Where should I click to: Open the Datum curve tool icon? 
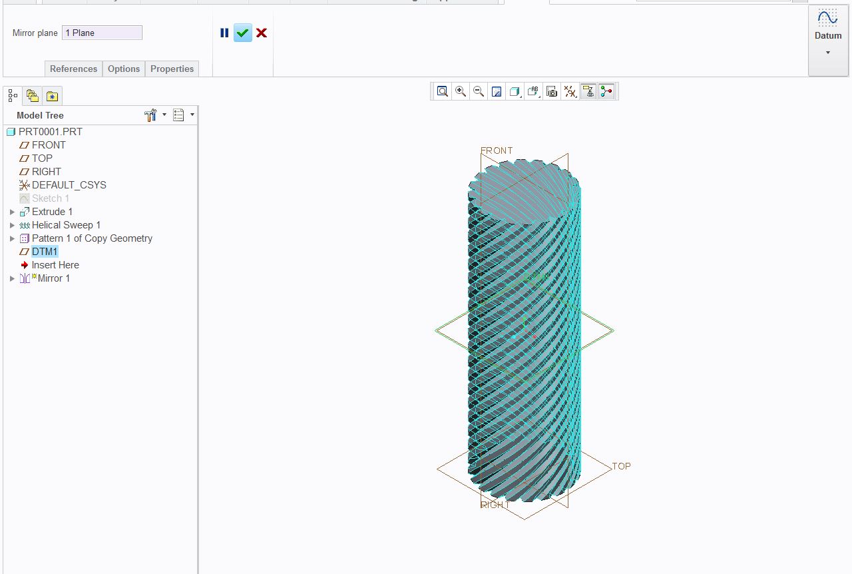click(828, 18)
